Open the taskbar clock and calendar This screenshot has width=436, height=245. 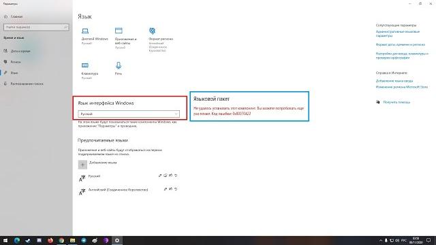point(416,240)
